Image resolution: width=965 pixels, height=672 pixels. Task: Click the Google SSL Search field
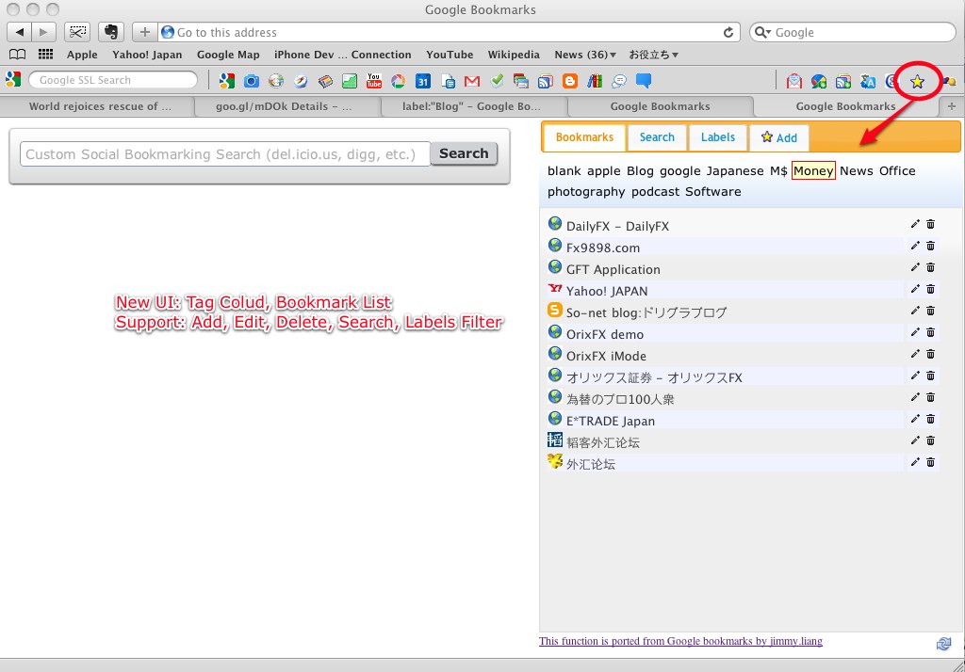113,80
